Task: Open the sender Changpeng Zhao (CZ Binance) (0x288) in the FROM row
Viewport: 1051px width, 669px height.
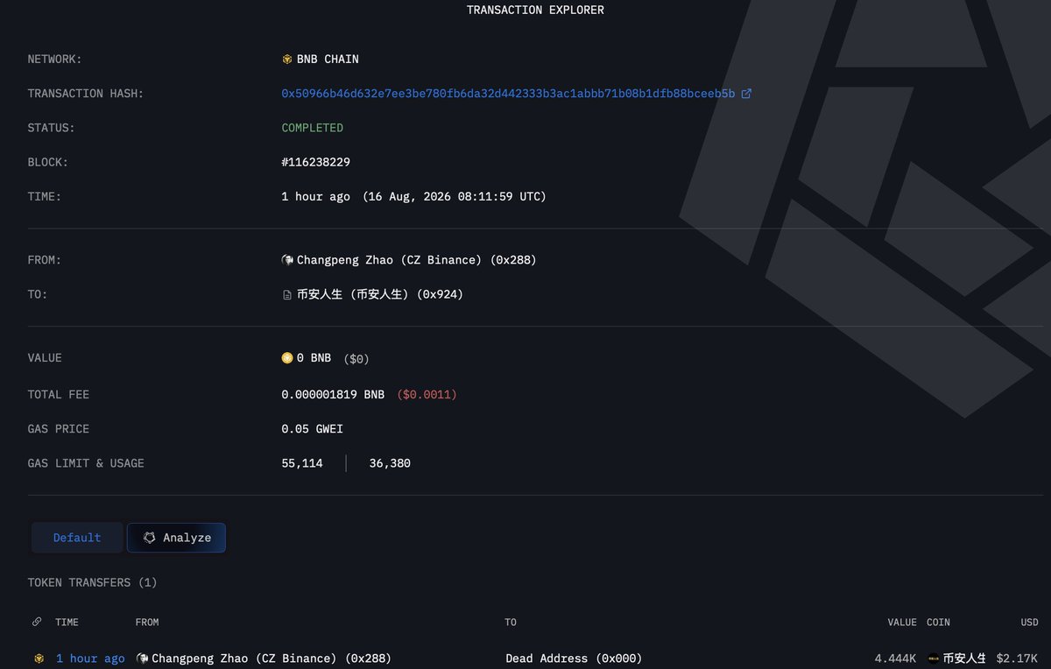Action: point(416,260)
